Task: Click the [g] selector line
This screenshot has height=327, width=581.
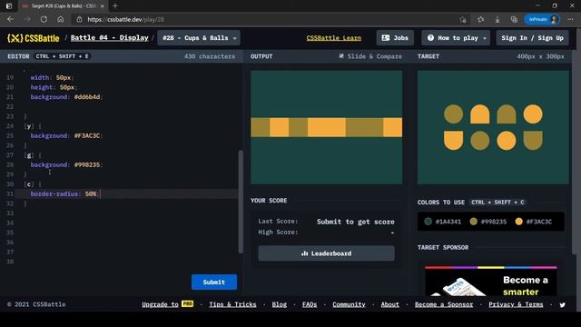Action: pos(33,155)
